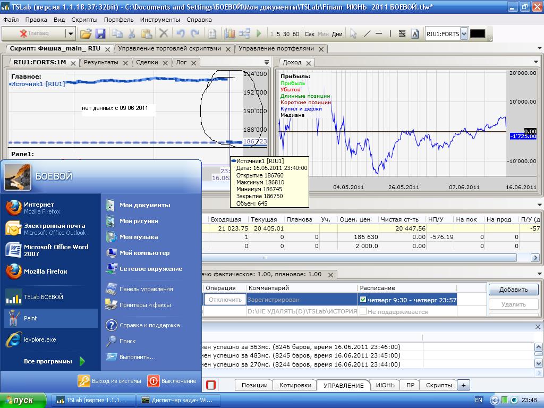This screenshot has height=408, width=544.
Task: Click the open folder icon in toolbar
Action: 86,34
